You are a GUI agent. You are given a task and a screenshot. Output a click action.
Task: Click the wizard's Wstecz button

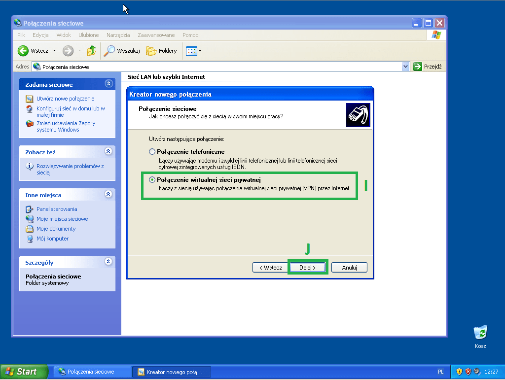click(271, 268)
